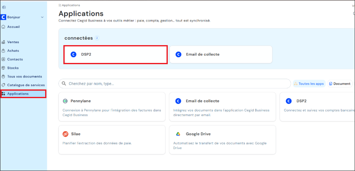Click the Applications grid icon in sidebar

[x=3, y=94]
